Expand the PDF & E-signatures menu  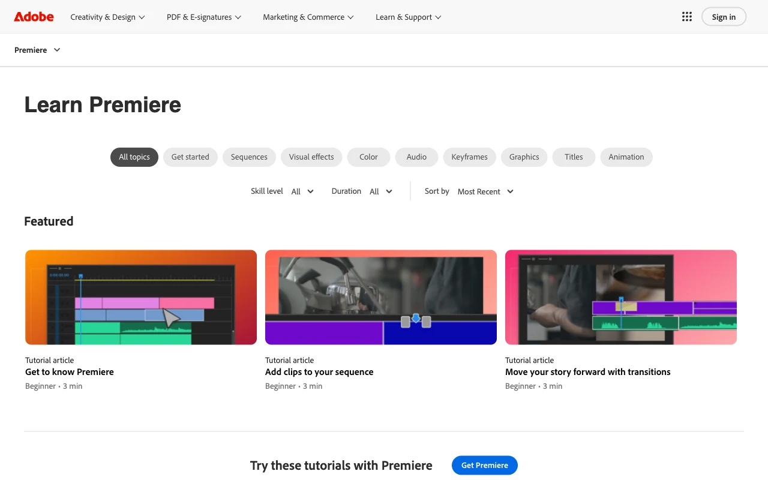click(204, 17)
